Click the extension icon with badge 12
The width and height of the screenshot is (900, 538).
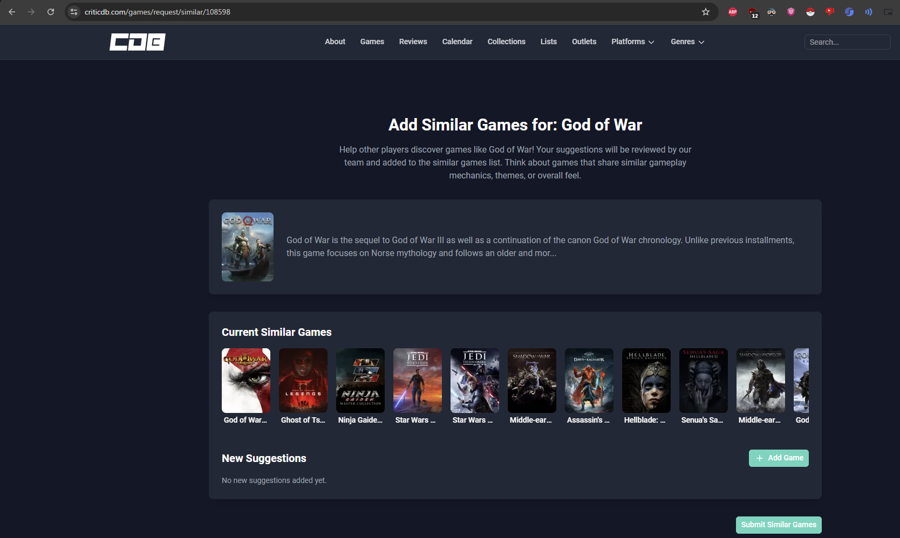pyautogui.click(x=753, y=12)
